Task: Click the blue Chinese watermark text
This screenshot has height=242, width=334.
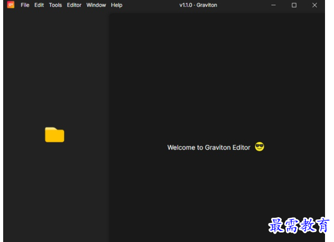Action: pyautogui.click(x=299, y=226)
